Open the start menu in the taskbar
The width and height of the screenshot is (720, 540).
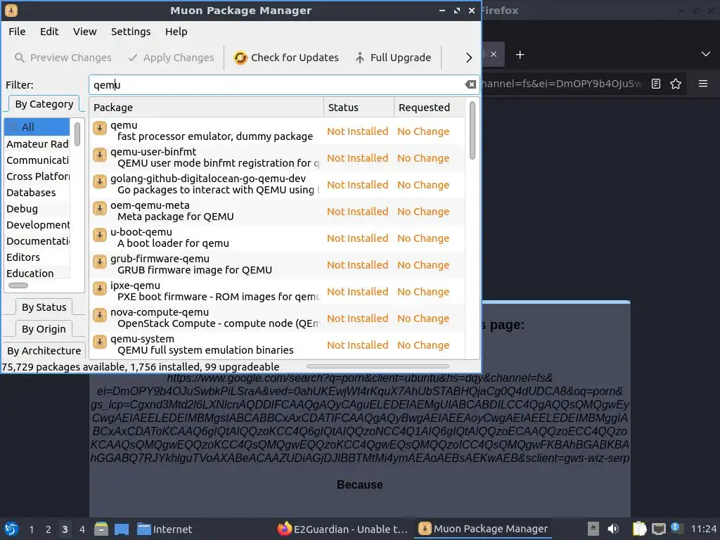coord(11,529)
